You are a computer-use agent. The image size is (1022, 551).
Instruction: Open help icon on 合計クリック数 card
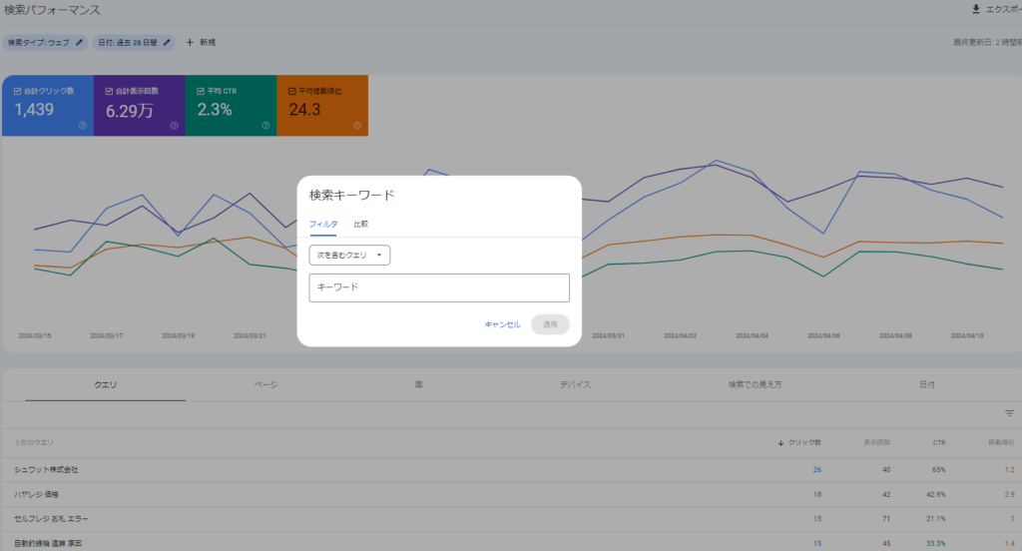click(x=83, y=125)
